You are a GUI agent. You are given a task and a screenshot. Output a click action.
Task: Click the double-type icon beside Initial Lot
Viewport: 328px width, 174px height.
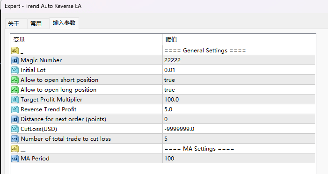[x=15, y=70]
